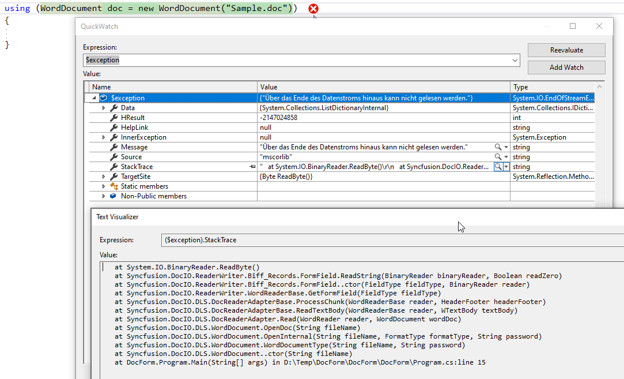Image resolution: width=624 pixels, height=379 pixels.
Task: Click the scroll up arrow in watch grid
Action: (599, 87)
